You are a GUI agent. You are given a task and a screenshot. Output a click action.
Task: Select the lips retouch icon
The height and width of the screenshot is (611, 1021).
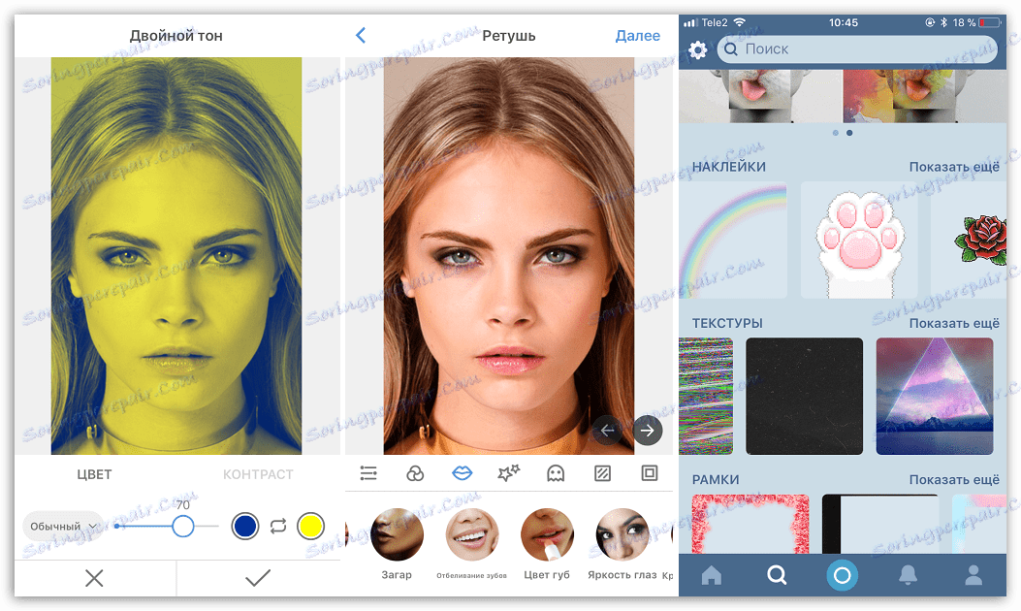pos(462,473)
